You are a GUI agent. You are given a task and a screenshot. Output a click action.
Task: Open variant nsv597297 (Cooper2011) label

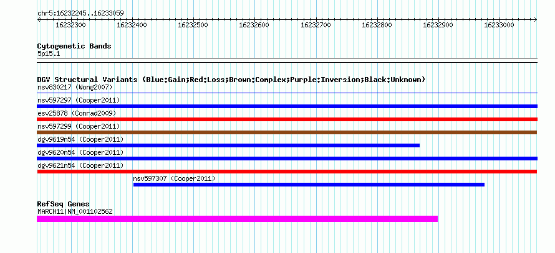(x=79, y=100)
